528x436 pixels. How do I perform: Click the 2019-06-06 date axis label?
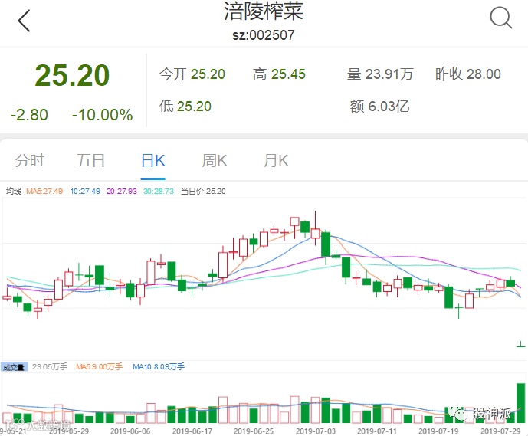130,431
